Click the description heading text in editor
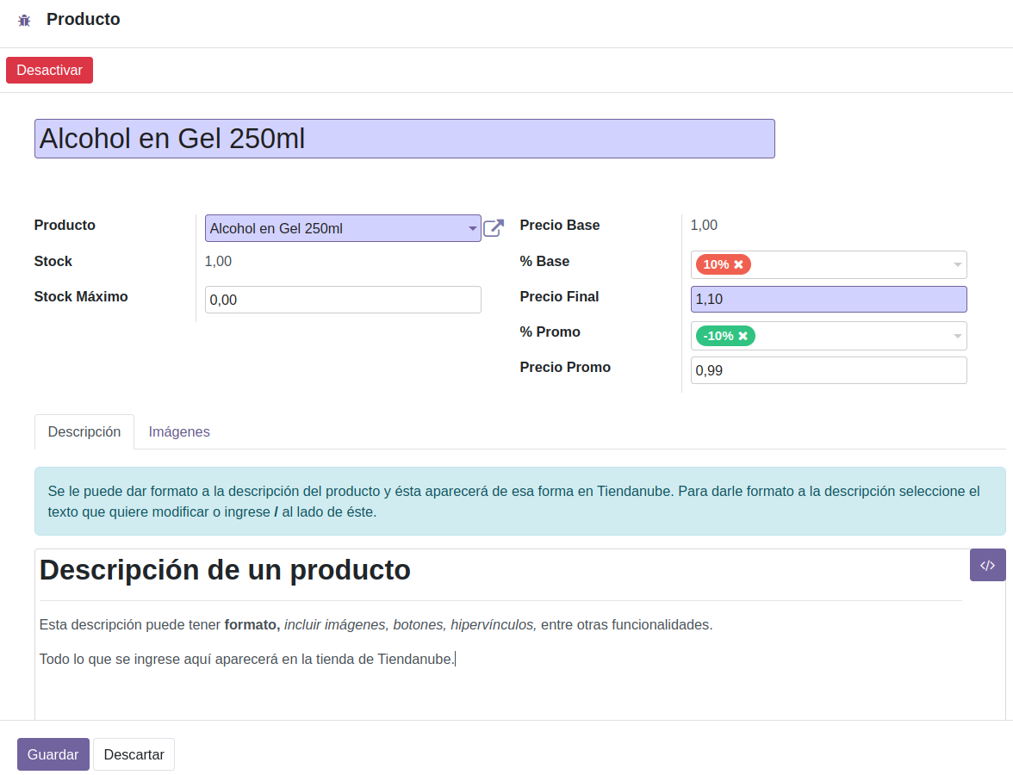Screen dimensions: 1013x775 [225, 569]
